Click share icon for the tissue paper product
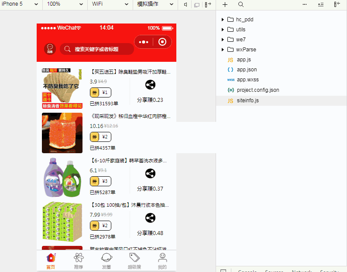The width and height of the screenshot is (347, 272). tap(150, 218)
